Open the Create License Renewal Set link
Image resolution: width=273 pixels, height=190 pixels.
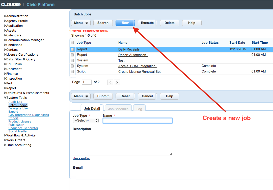pos(140,72)
